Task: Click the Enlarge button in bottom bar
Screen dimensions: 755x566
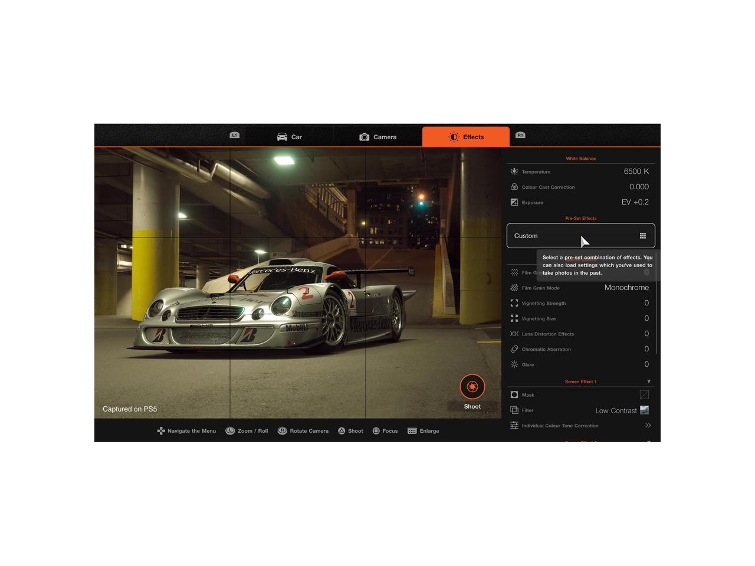Action: pyautogui.click(x=424, y=431)
